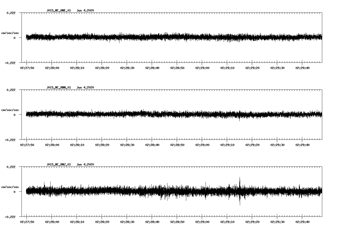Click 02:28:00 time label under HNE plot
Image resolution: width=340 pixels, height=231 pixels.
[52, 68]
